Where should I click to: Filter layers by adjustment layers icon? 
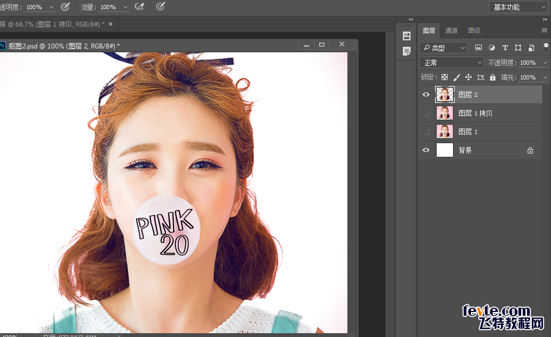[x=492, y=47]
